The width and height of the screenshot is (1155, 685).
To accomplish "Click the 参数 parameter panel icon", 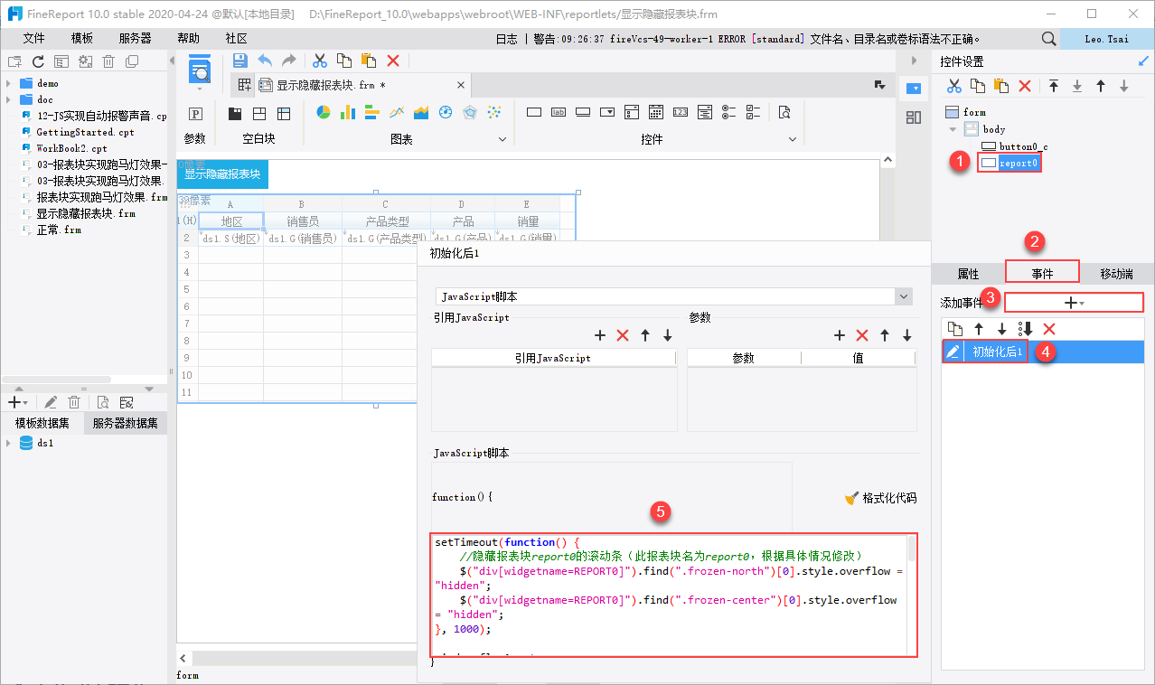I will pos(195,114).
